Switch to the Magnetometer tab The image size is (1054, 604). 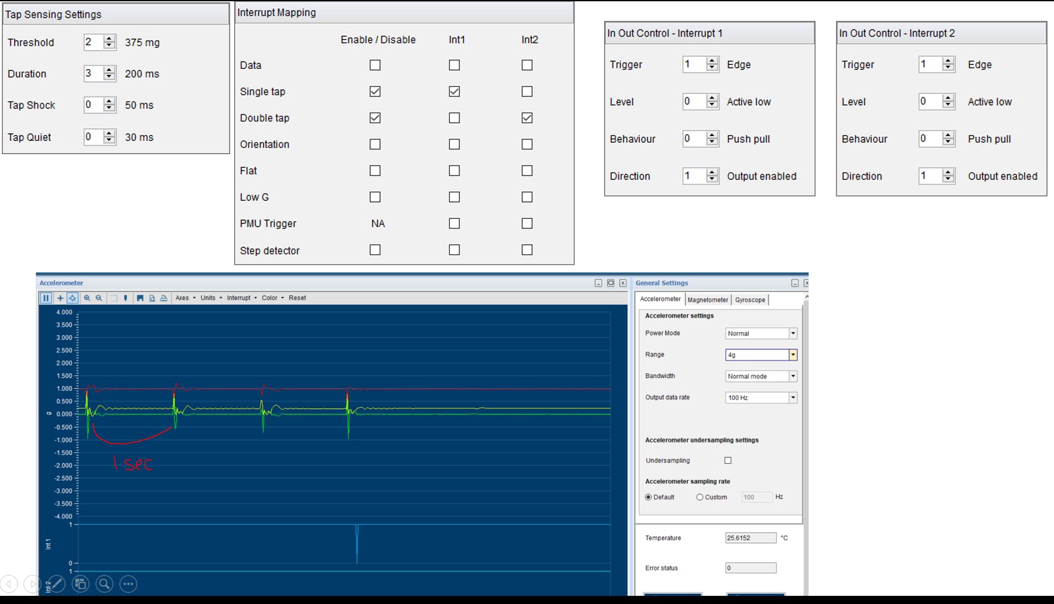[707, 300]
